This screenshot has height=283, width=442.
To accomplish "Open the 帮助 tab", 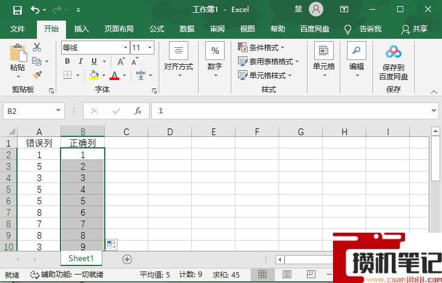I will 278,28.
